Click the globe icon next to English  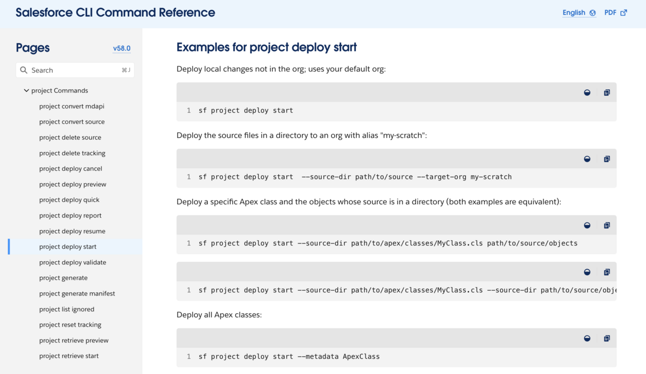point(595,12)
